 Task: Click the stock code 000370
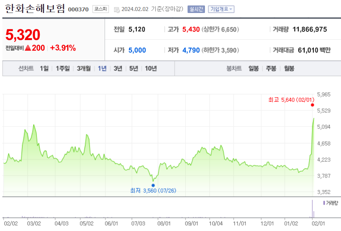(78, 9)
